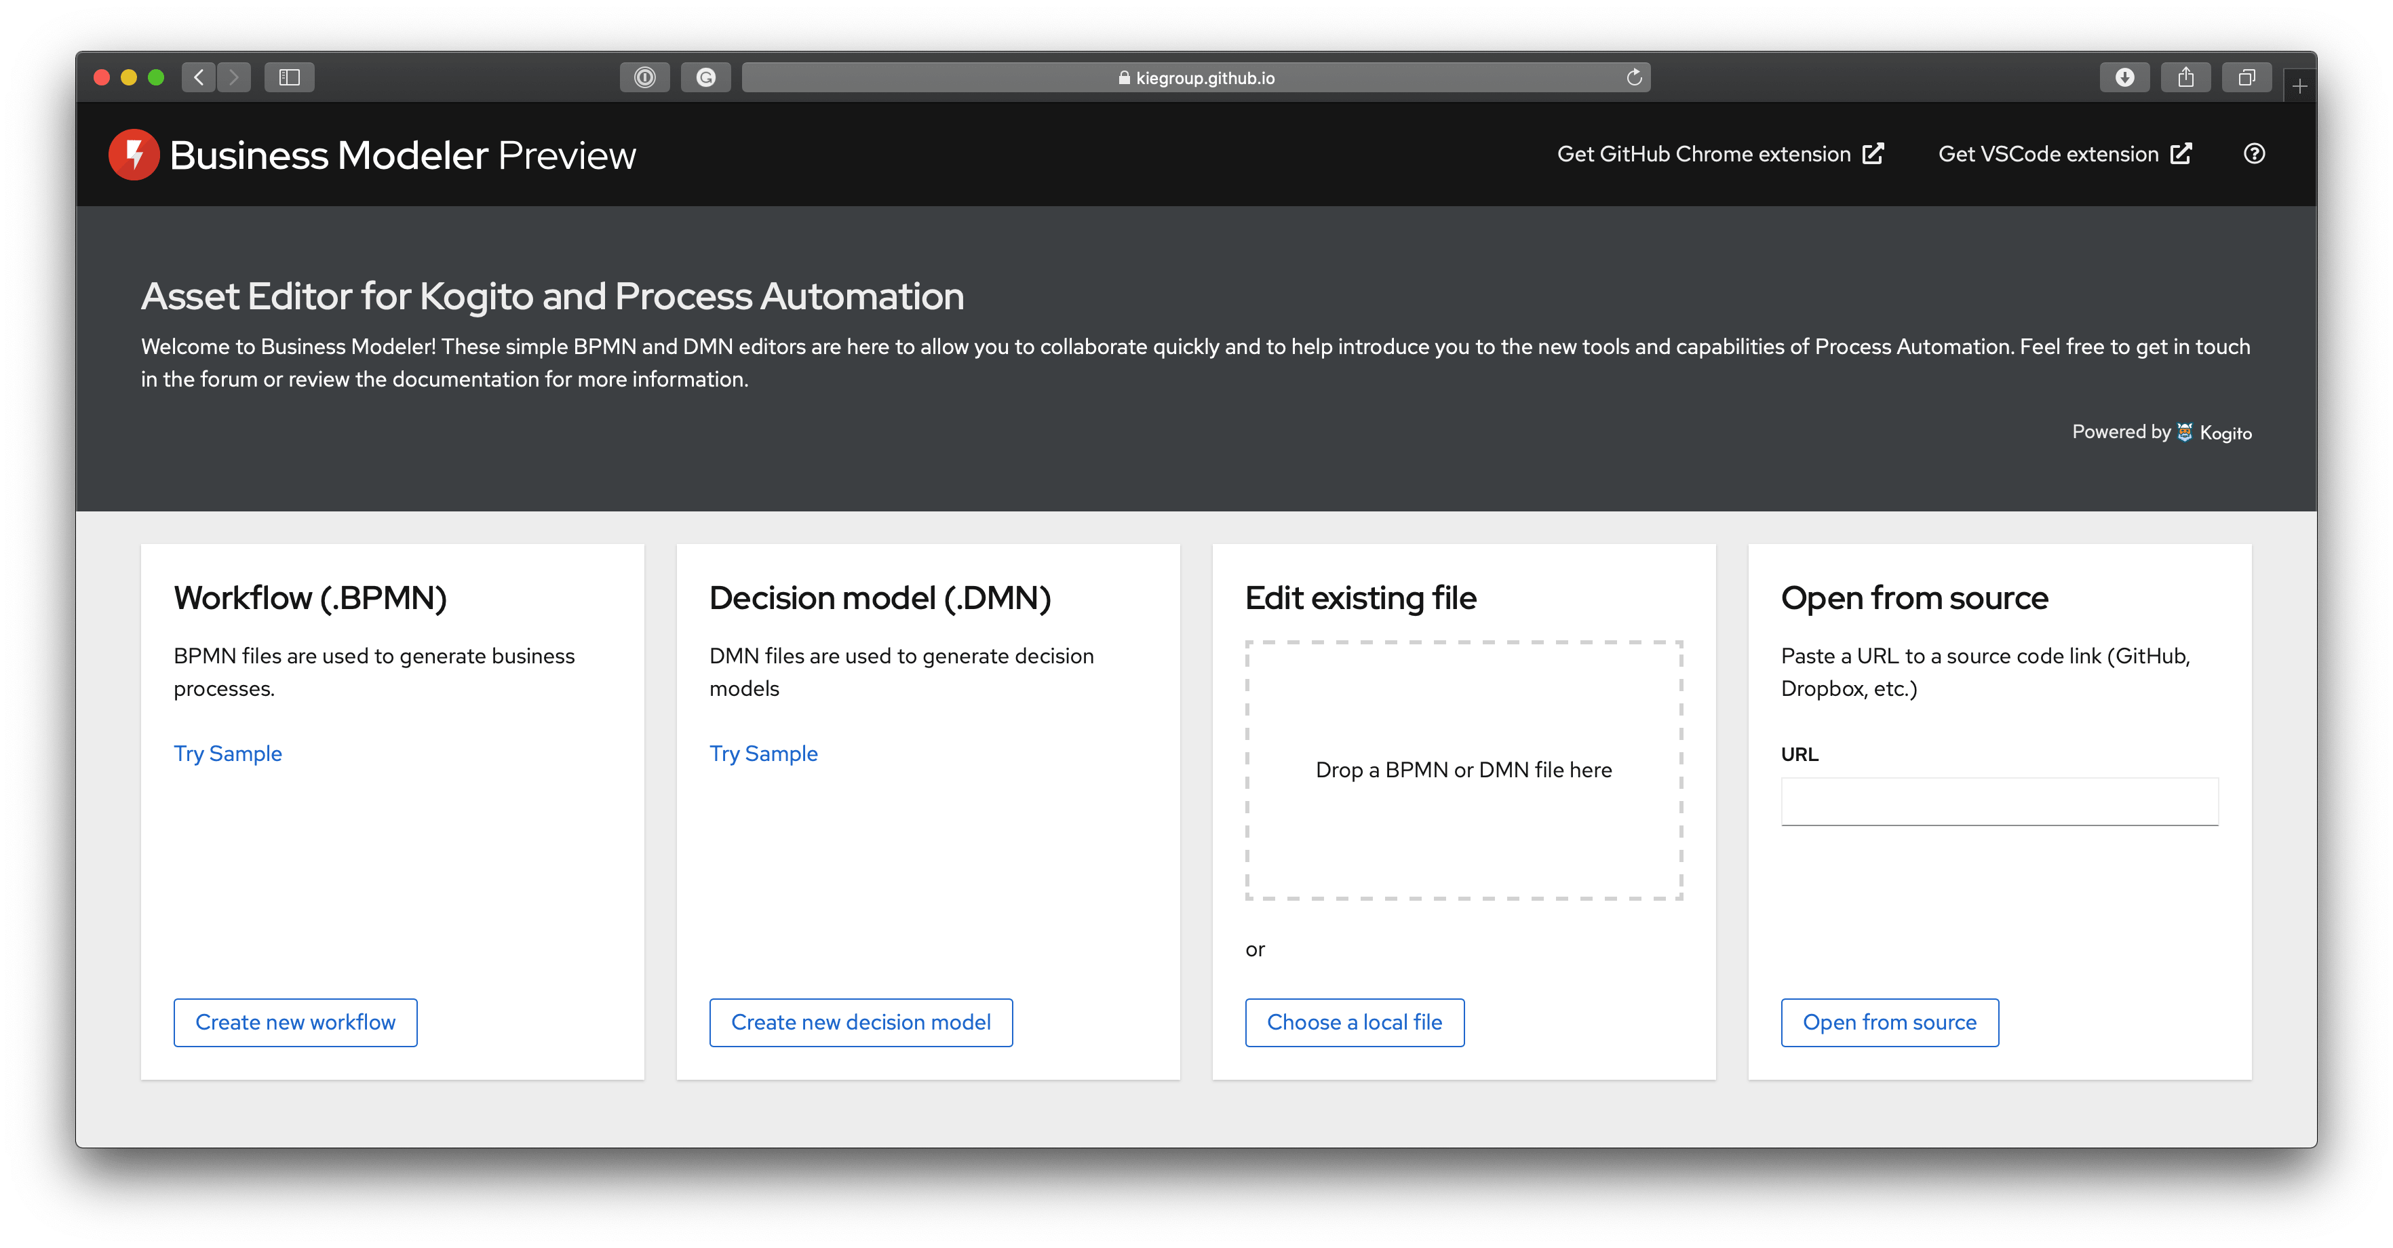Click Try Sample for Decision model DMN
The height and width of the screenshot is (1248, 2393).
764,753
